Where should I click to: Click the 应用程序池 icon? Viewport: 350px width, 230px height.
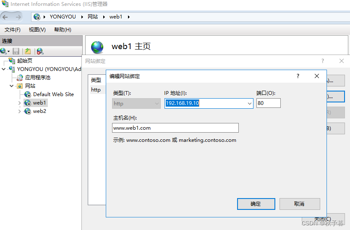(20, 78)
